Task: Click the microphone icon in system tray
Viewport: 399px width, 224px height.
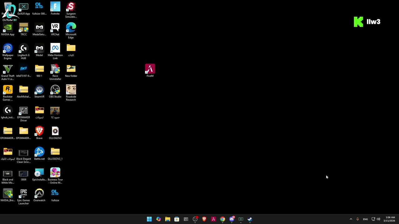Action: (358, 219)
